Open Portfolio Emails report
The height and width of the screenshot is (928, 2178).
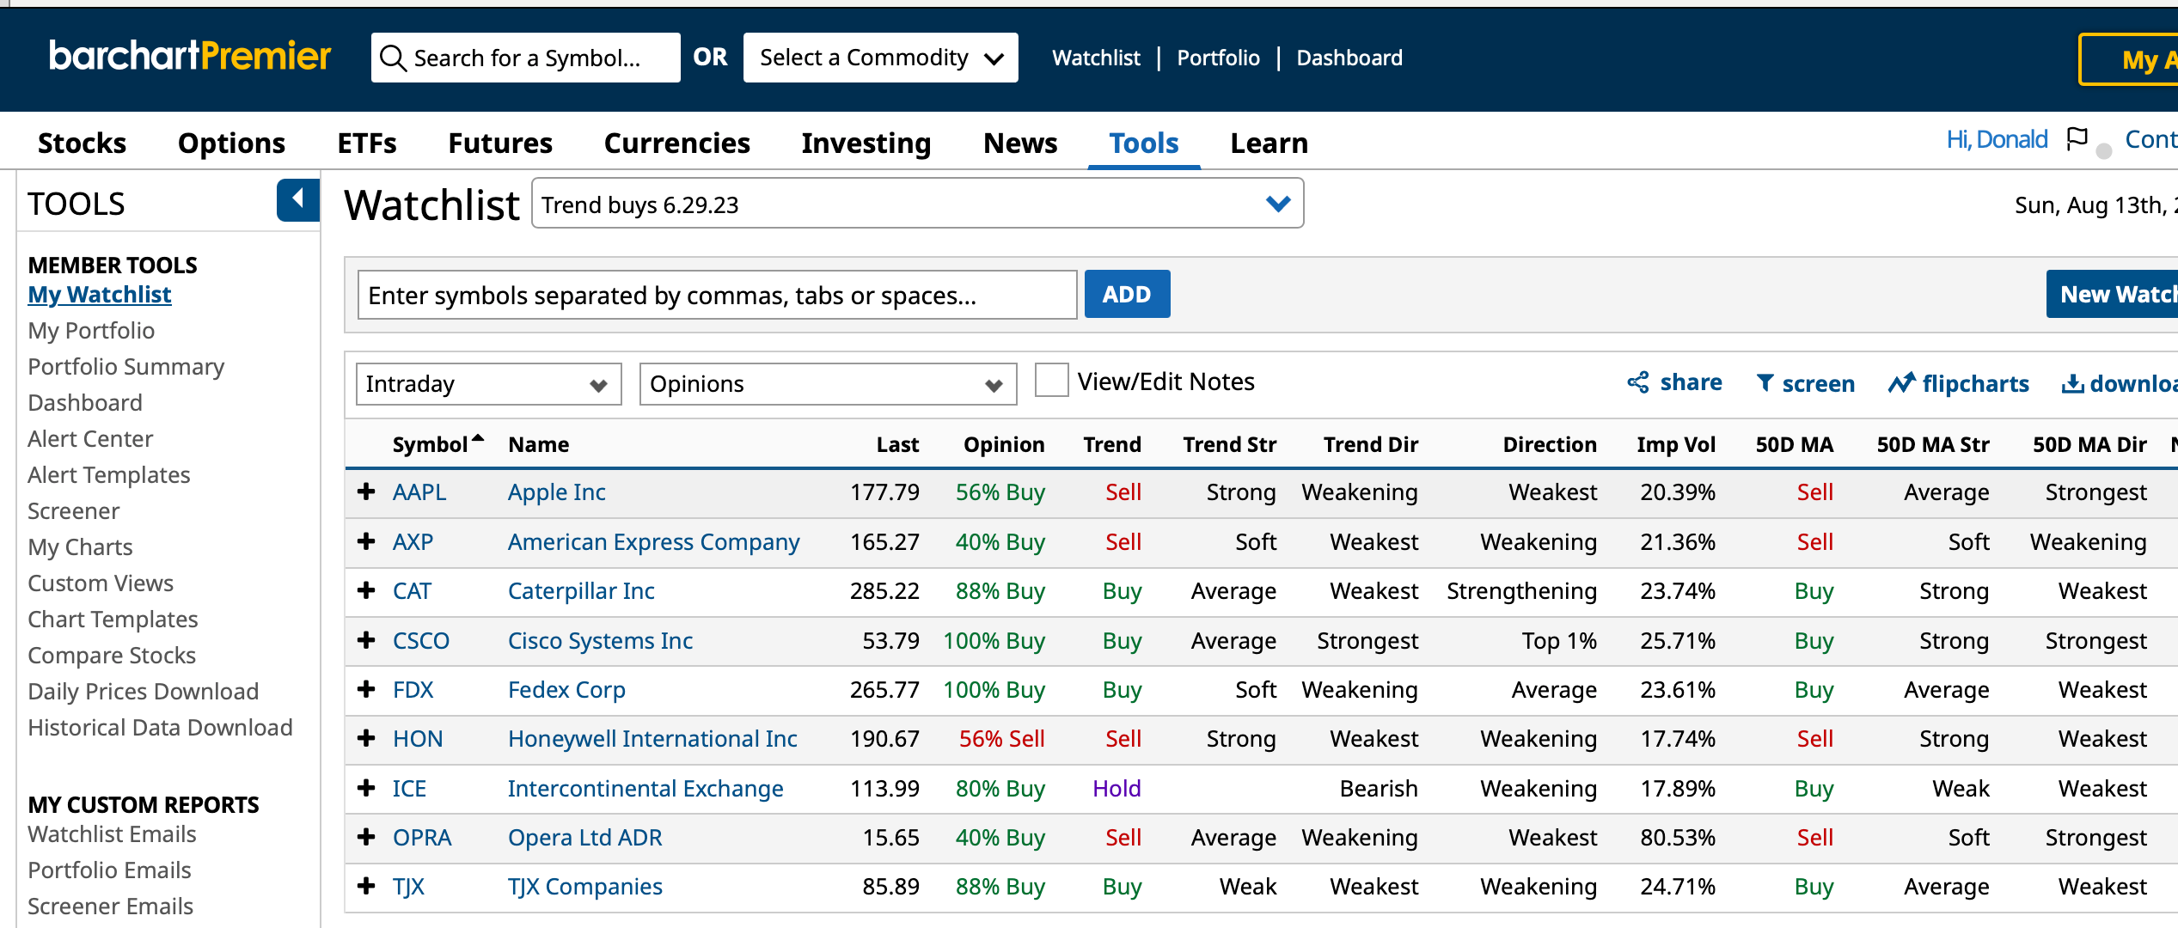(x=109, y=870)
